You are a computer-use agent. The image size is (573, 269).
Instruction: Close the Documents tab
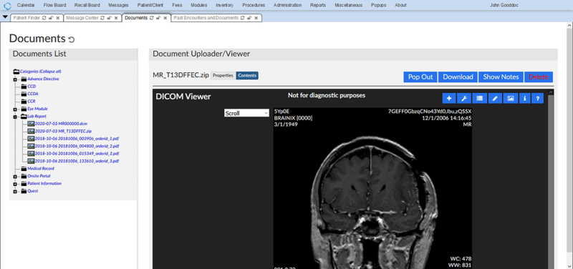pos(165,18)
